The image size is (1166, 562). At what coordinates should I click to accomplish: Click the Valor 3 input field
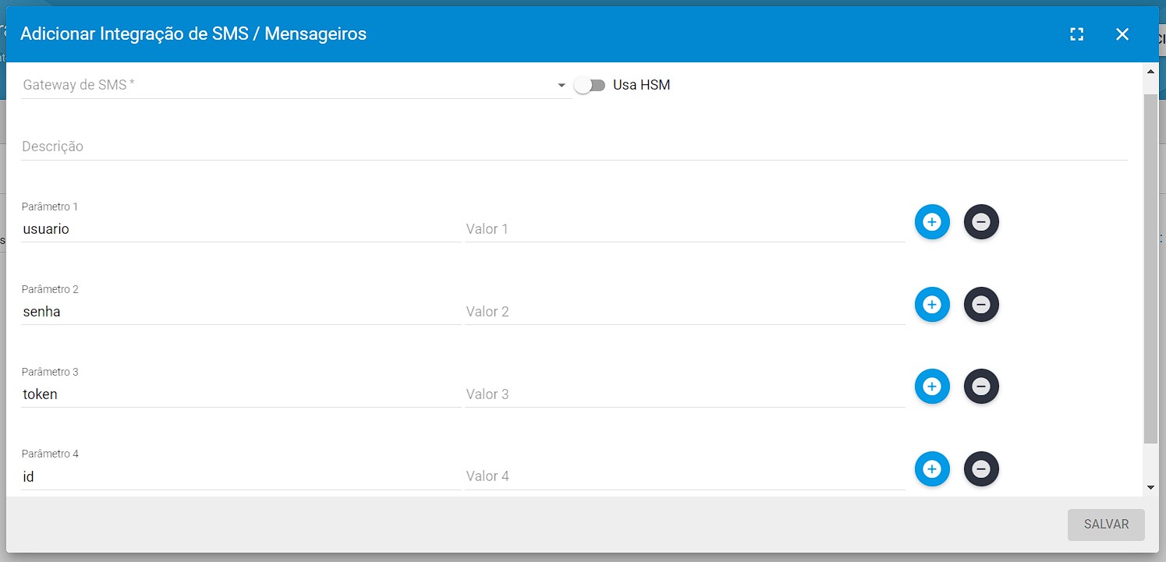685,394
